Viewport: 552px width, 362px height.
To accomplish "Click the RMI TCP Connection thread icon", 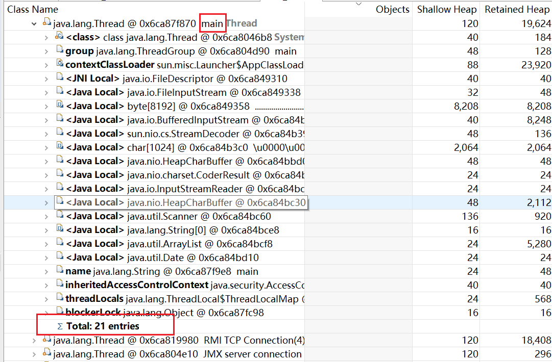I will click(47, 340).
